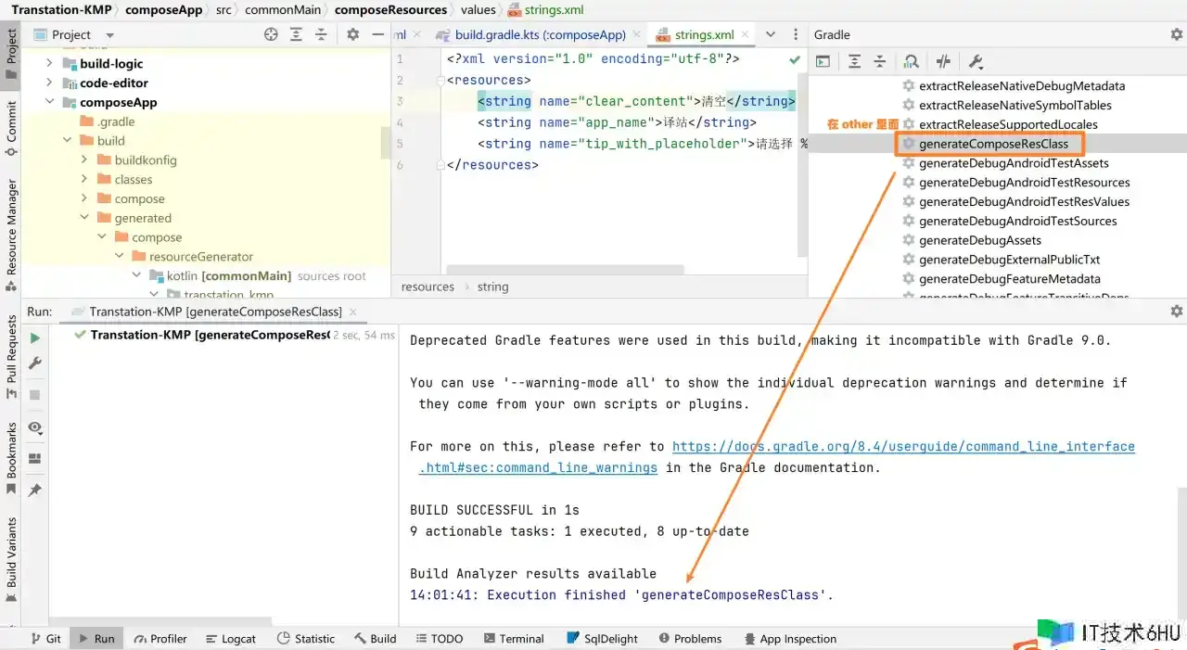Viewport: 1187px width, 650px height.
Task: Pin the Run tab with pin icon
Action: 35,490
